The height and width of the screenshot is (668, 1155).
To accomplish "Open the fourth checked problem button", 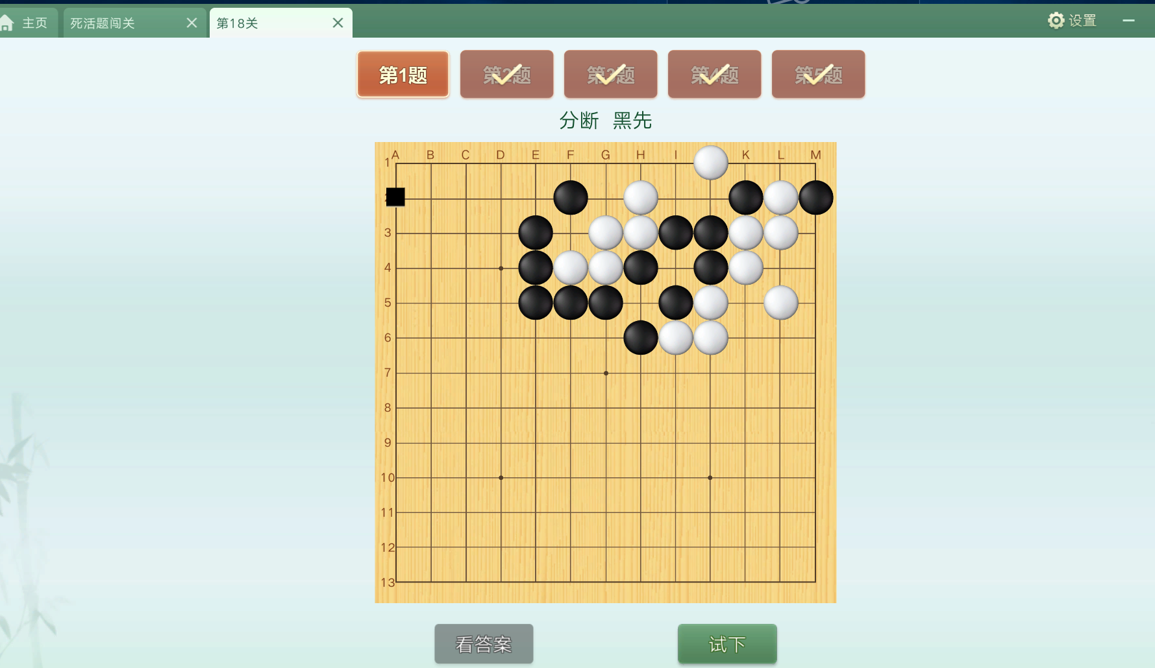I will (x=715, y=75).
